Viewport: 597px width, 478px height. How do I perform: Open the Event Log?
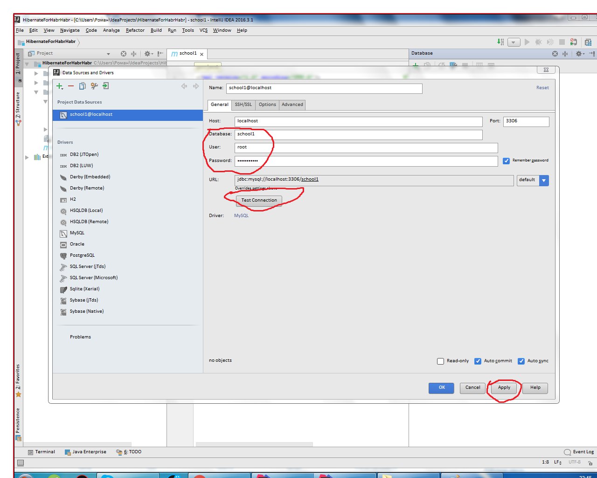coord(580,451)
